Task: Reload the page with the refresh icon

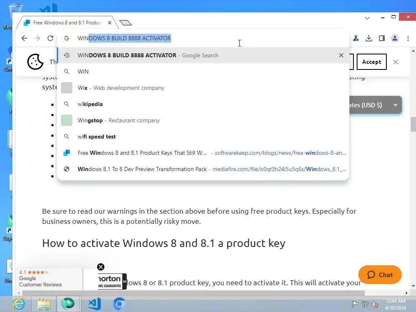Action: (x=50, y=38)
